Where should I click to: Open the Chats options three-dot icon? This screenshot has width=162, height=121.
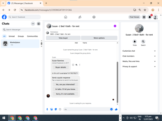click(33, 24)
